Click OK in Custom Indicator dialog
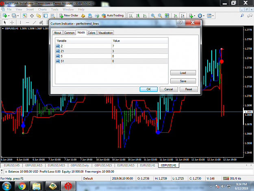The width and height of the screenshot is (254, 191). tap(149, 89)
